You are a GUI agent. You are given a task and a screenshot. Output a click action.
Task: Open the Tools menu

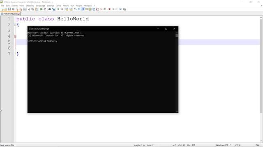click(58, 6)
